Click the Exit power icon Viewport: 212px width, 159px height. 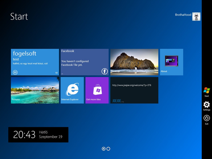click(207, 118)
